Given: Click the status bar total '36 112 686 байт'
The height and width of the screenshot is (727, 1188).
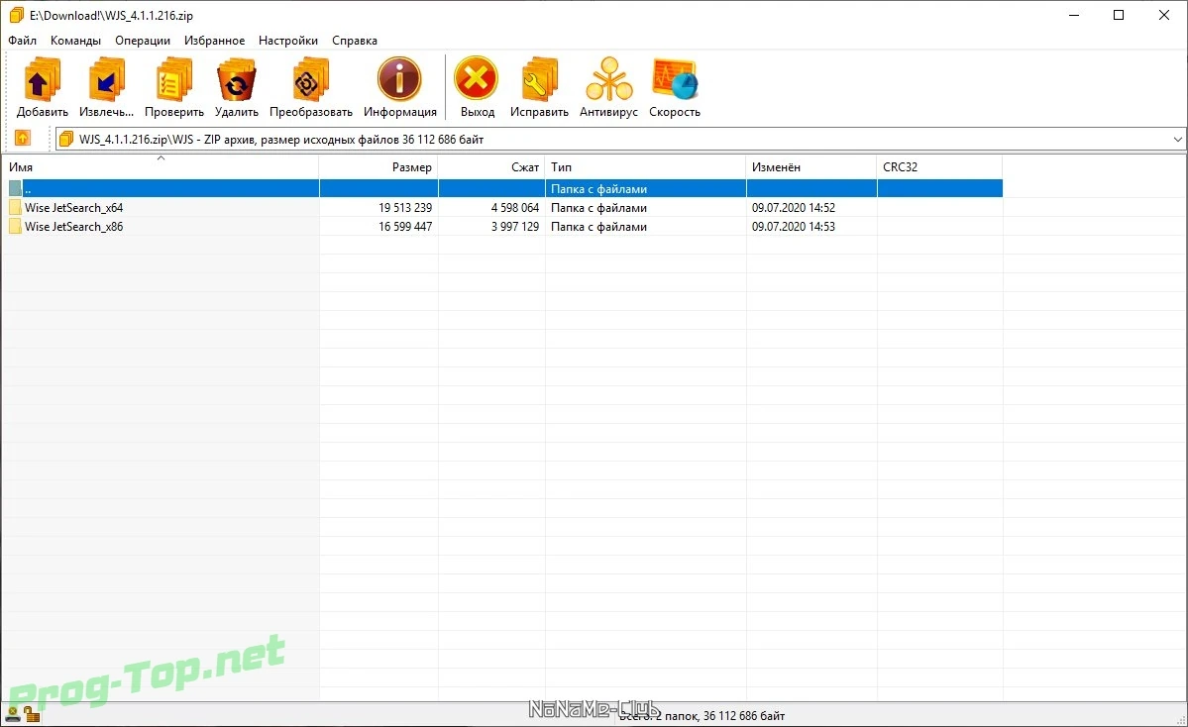Looking at the screenshot, I should point(744,716).
